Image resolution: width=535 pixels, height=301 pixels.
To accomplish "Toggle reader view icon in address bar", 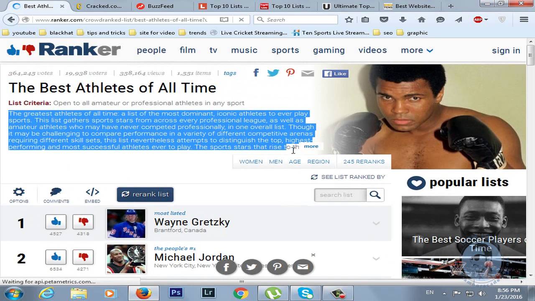I will tap(224, 20).
